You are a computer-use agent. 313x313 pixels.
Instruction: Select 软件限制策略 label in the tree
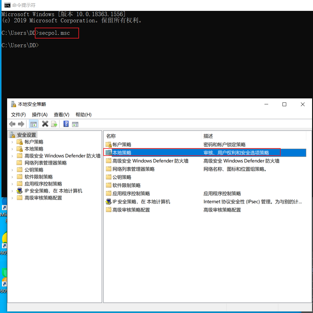(x=39, y=177)
